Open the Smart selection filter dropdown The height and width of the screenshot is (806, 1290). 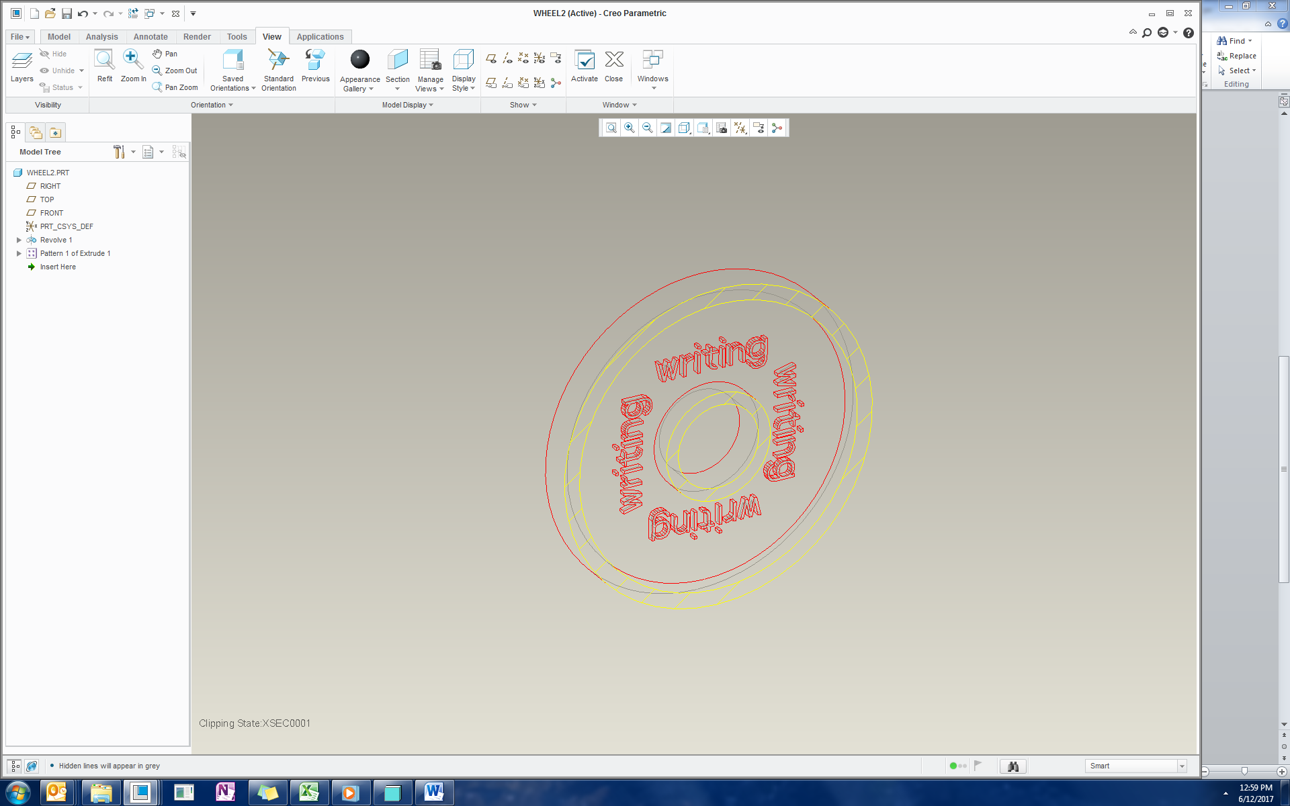pyautogui.click(x=1182, y=766)
